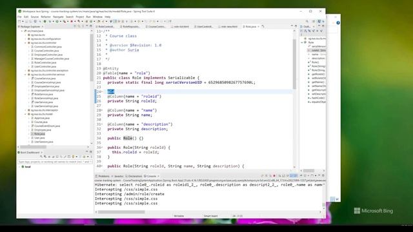Place cursor on 'private String roleId;' line
This screenshot has height=232, width=413.
pyautogui.click(x=132, y=101)
